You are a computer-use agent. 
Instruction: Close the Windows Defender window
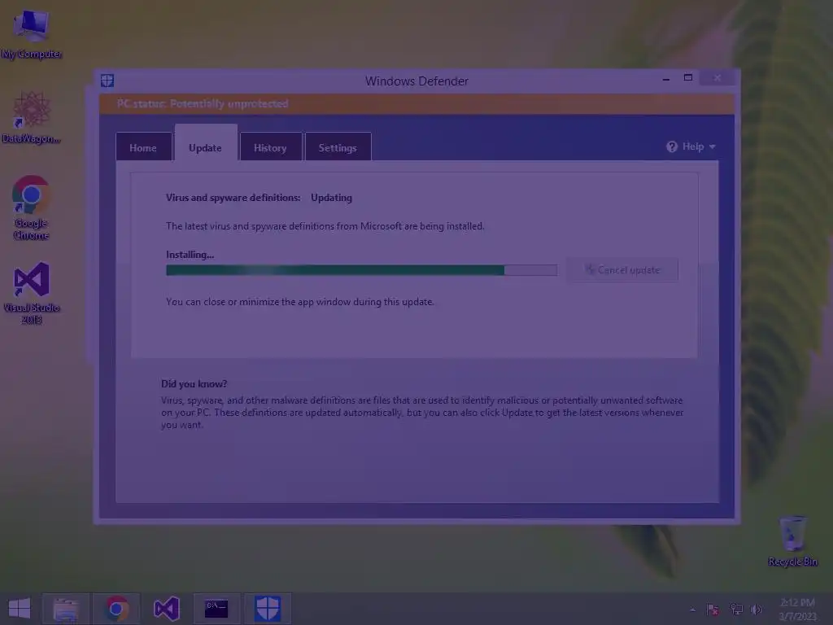(x=717, y=78)
